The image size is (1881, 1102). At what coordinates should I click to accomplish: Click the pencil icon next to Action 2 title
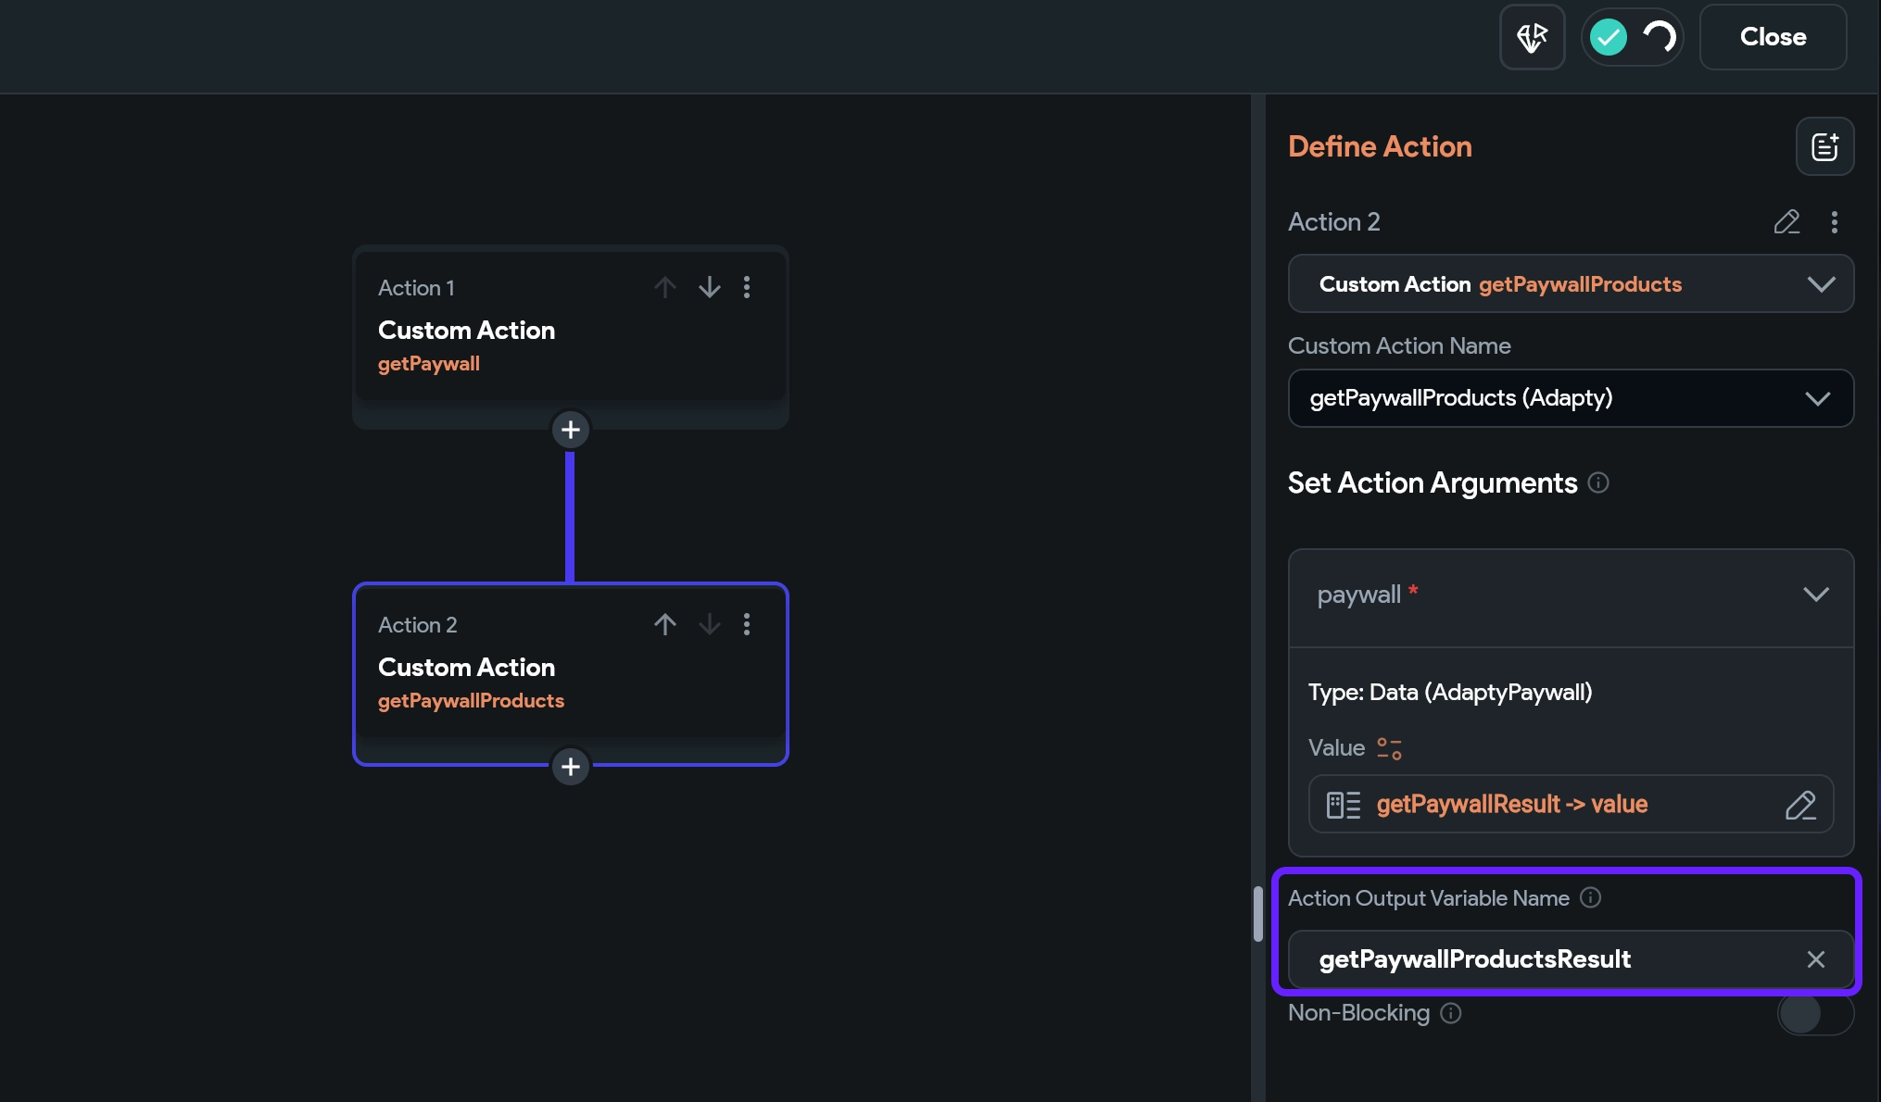(x=1786, y=222)
